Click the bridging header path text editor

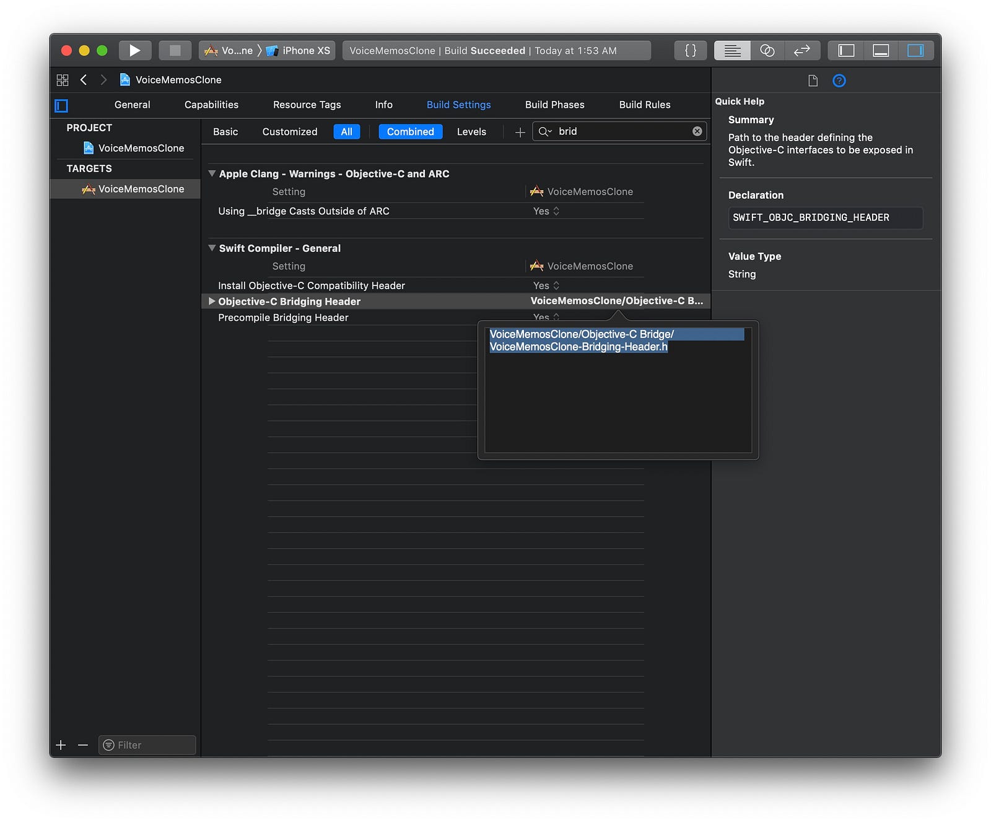[618, 390]
